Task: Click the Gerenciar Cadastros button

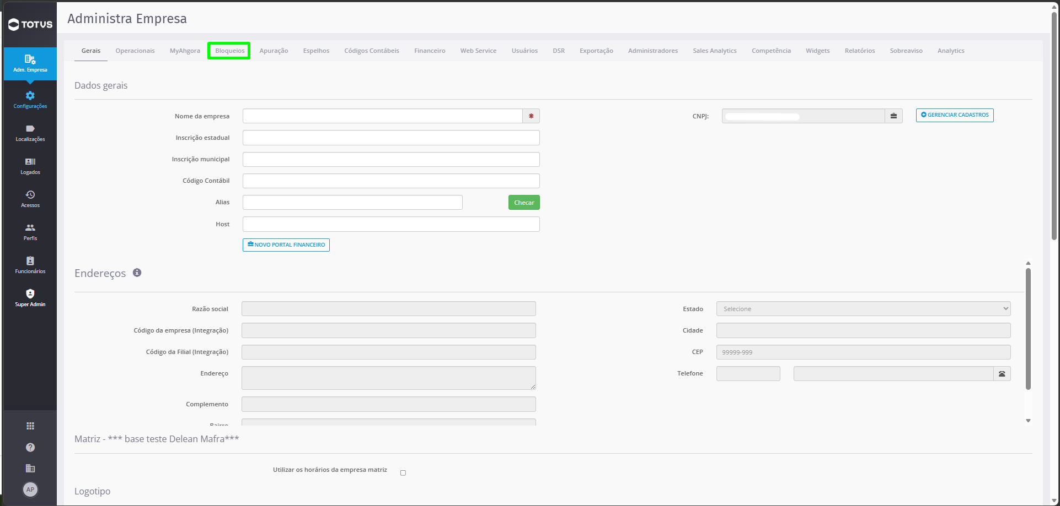Action: [955, 115]
